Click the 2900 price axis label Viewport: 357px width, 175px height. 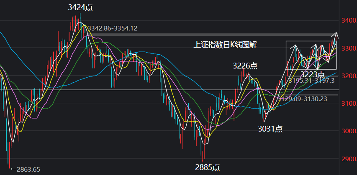349,159
